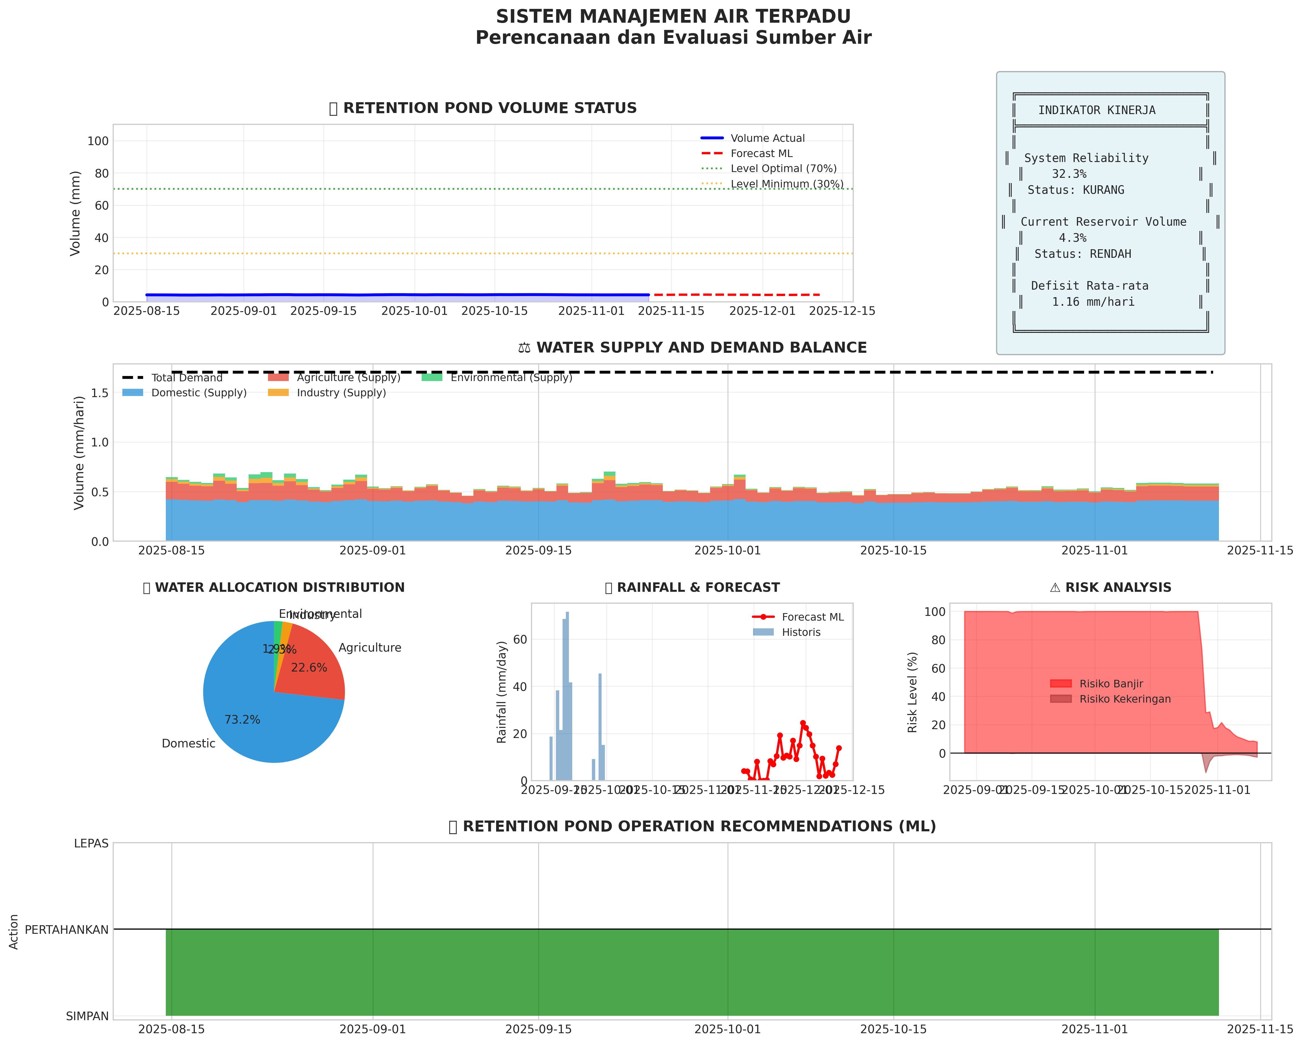Screen dimensions: 1302x1044
Task: Click the green SIMPAN recommendation bar area
Action: tap(692, 973)
